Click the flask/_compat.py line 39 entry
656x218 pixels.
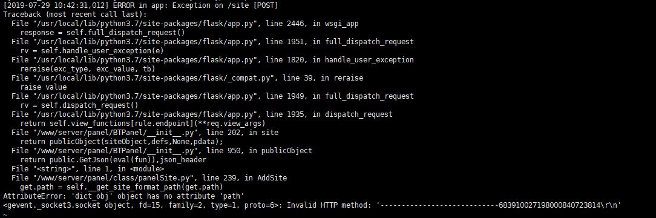(187, 78)
